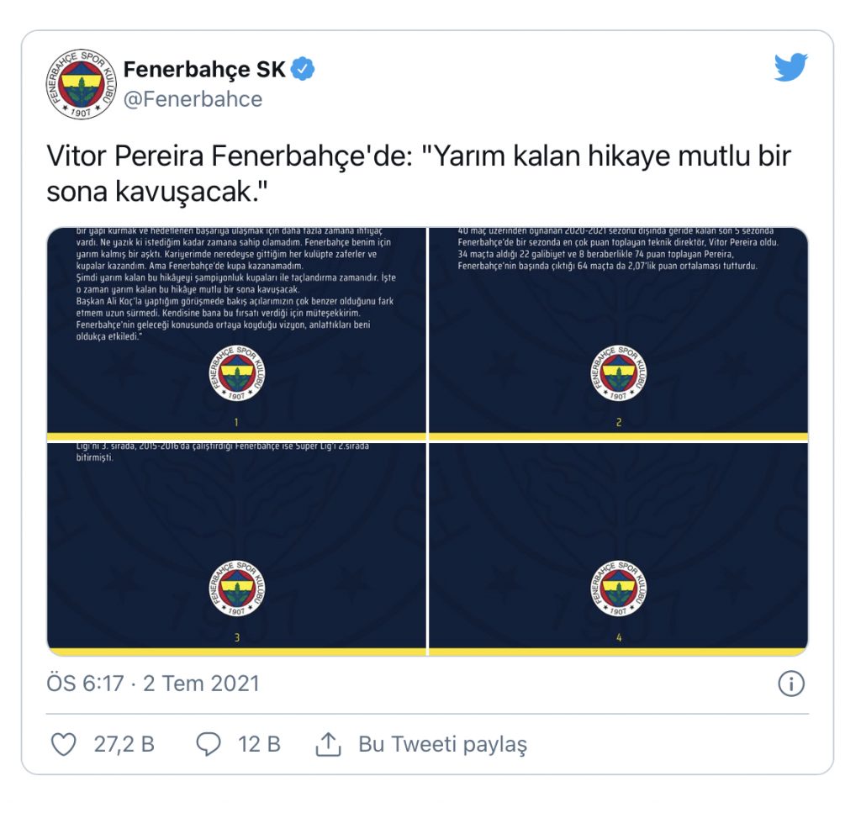Open the second image with Pereira statistics

click(618, 334)
